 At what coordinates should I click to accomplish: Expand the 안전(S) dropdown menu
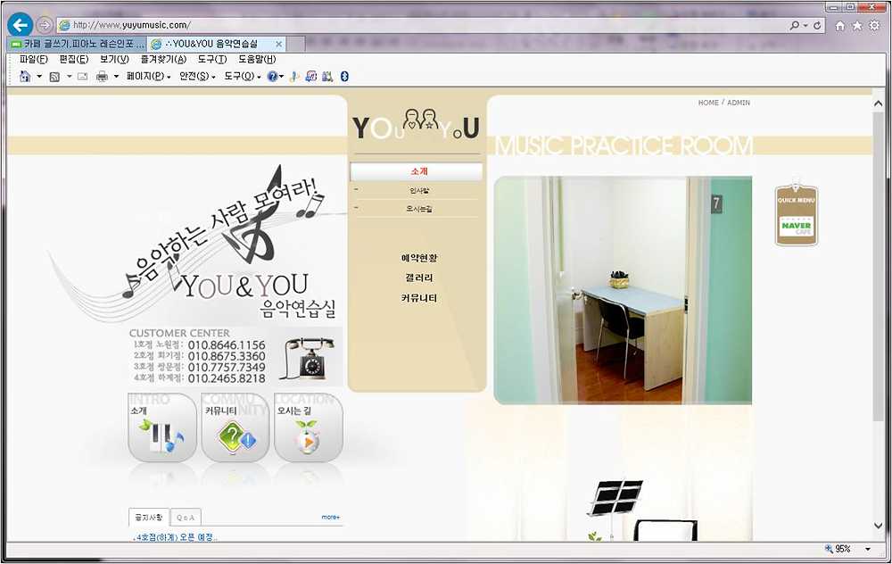(198, 77)
